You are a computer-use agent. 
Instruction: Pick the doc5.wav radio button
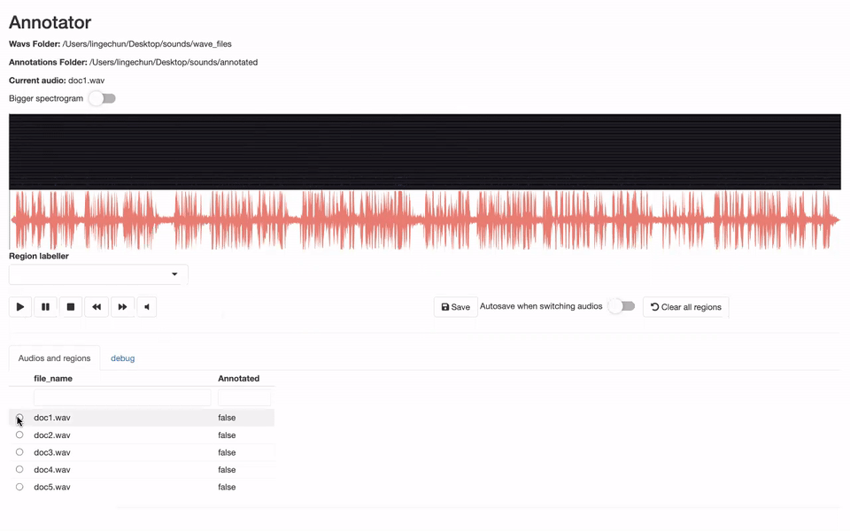(19, 487)
